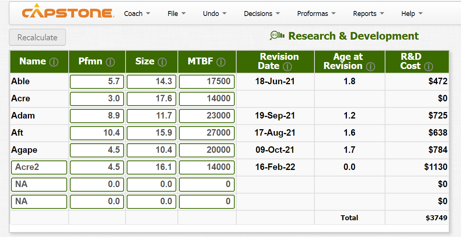Edit Able's Size field showing 14.3

tap(152, 82)
